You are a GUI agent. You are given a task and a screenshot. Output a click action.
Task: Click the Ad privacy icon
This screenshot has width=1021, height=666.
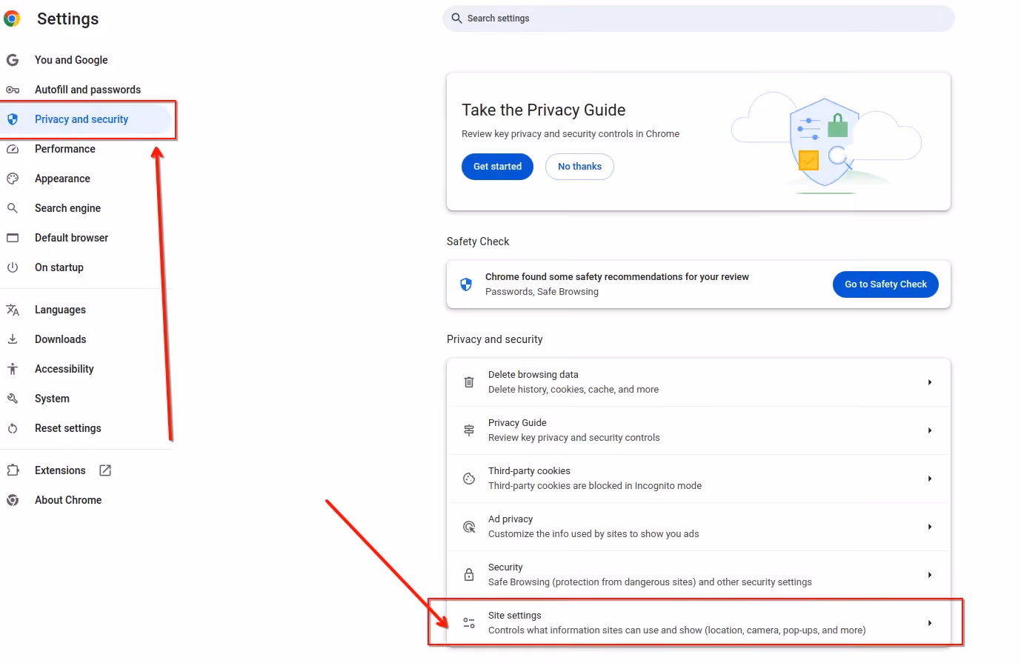coord(469,527)
